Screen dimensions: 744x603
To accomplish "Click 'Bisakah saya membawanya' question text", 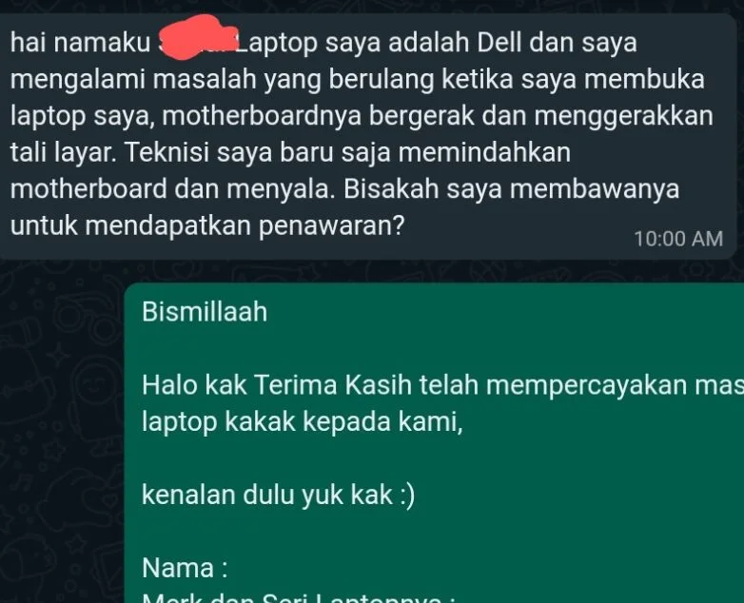I will (x=512, y=189).
